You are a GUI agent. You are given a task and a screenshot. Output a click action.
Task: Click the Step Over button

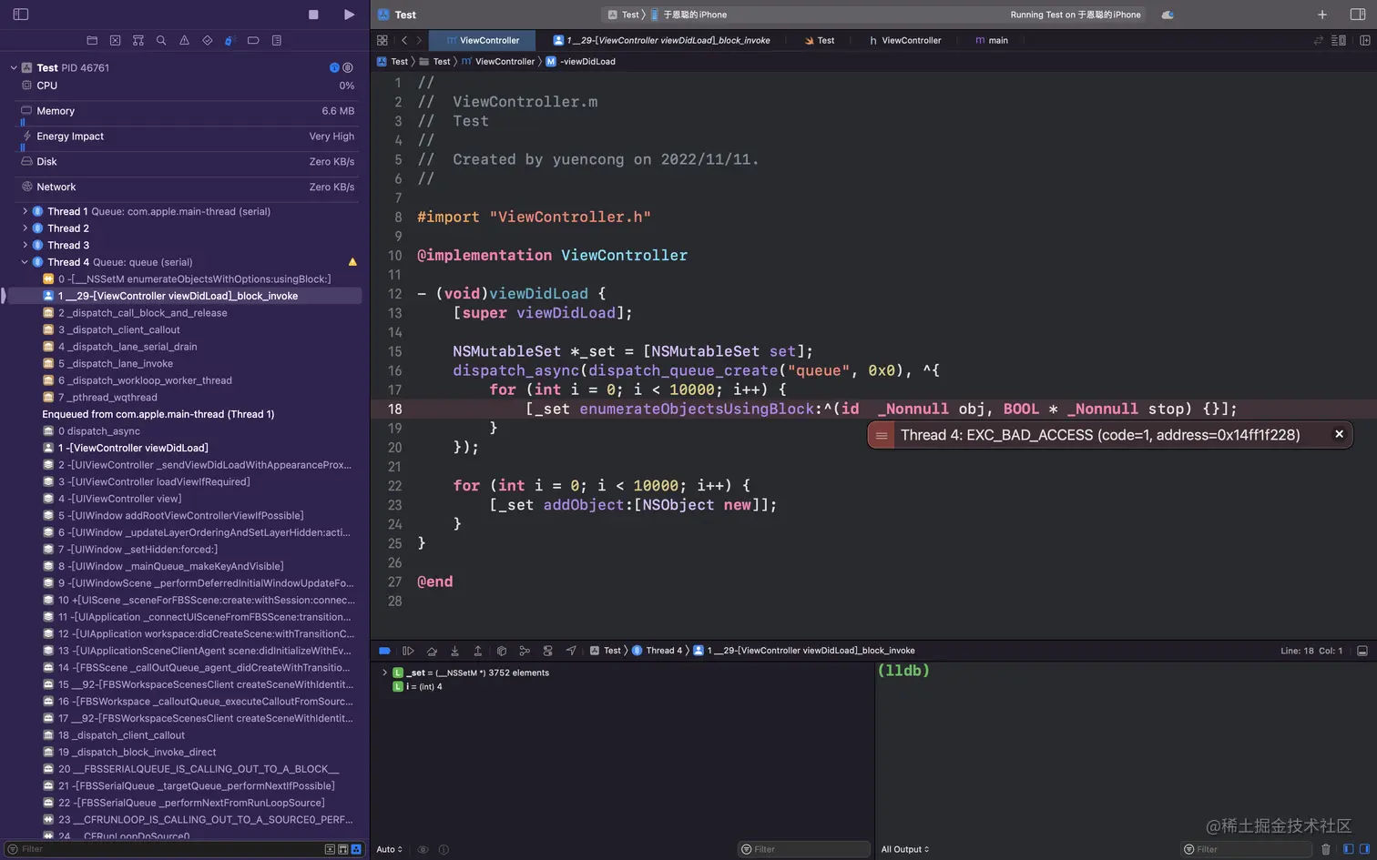coord(432,651)
